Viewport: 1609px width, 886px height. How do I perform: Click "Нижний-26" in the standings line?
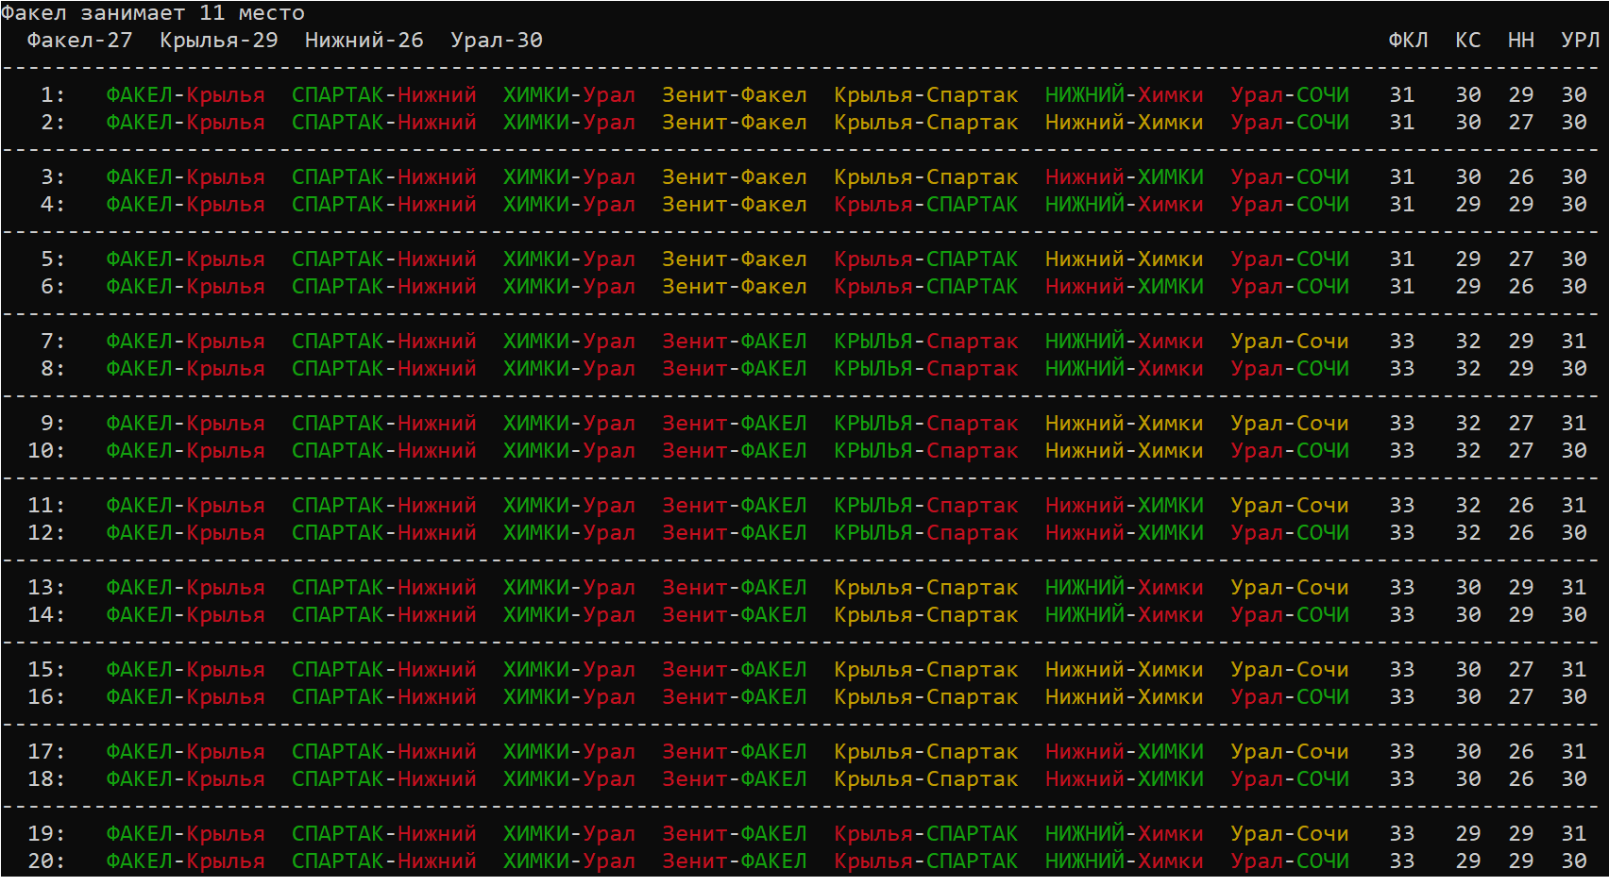point(364,41)
